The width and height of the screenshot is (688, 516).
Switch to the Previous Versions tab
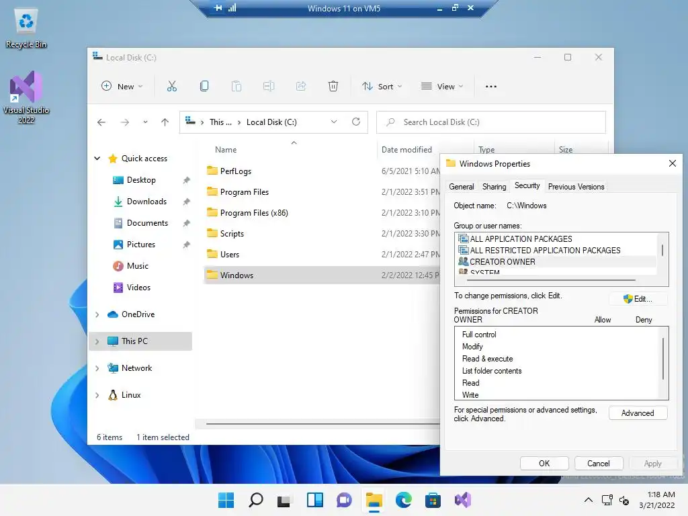[576, 187]
